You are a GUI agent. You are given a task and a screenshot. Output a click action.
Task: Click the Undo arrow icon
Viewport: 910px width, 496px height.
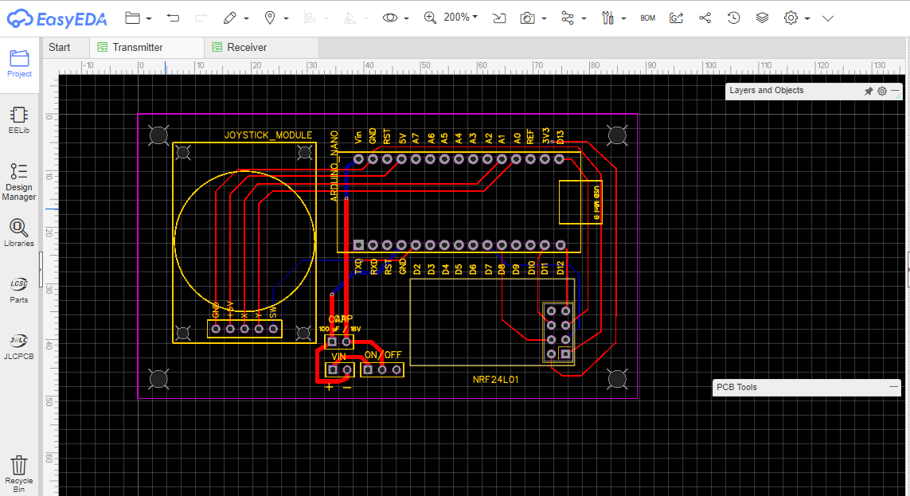pos(173,18)
